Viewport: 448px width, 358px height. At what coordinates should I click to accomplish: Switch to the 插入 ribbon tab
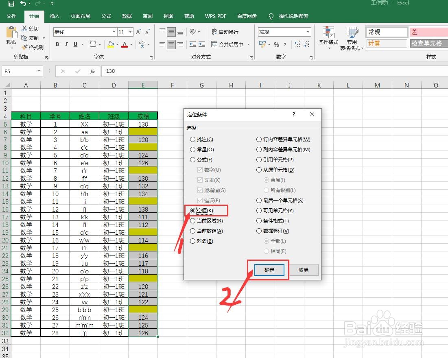[x=55, y=16]
